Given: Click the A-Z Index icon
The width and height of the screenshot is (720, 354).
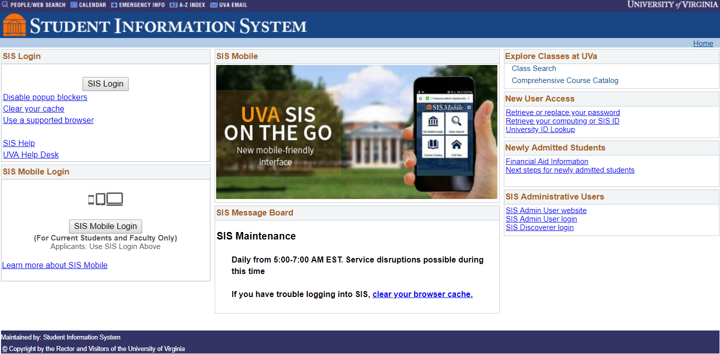Looking at the screenshot, I should click(x=174, y=5).
